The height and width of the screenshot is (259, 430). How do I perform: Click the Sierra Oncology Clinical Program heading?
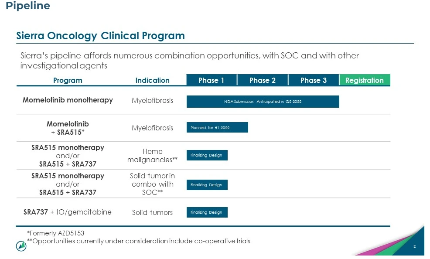point(100,36)
